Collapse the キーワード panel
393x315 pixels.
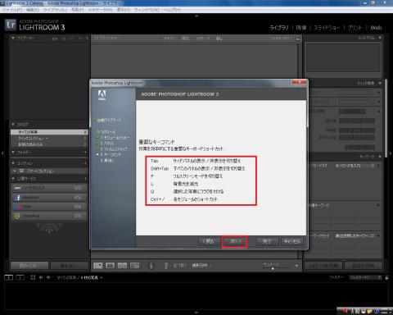[x=380, y=157]
